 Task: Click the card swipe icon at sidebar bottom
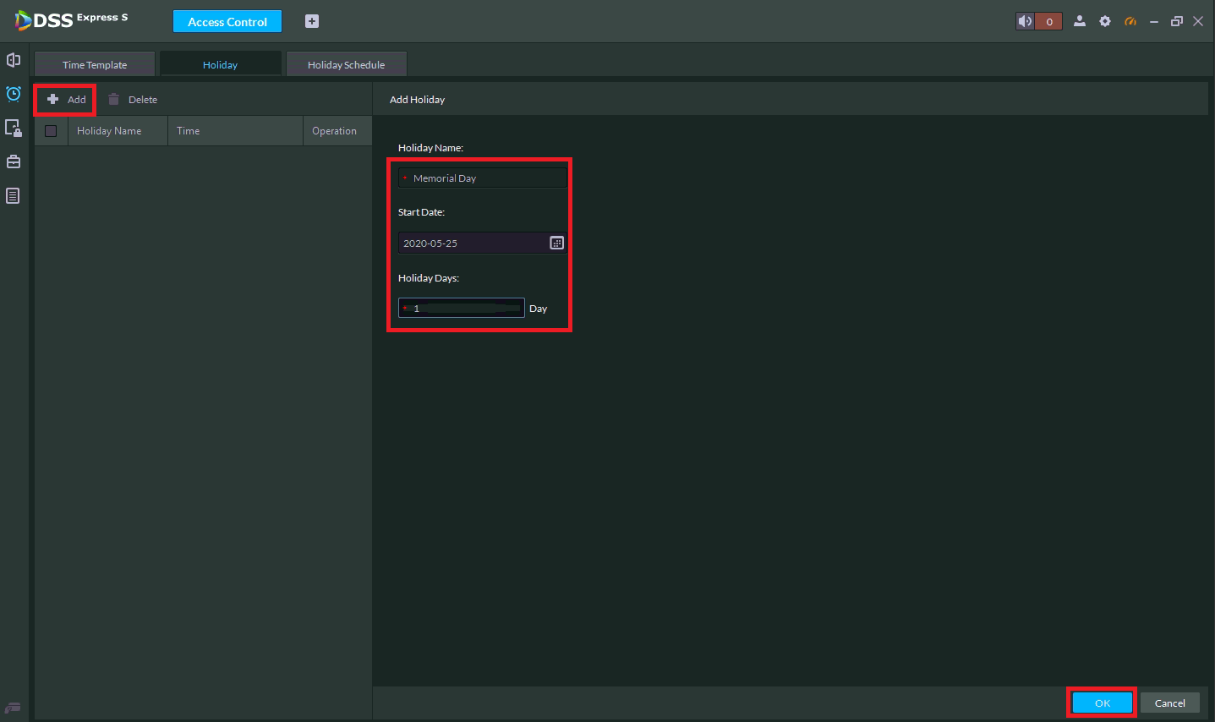click(x=13, y=708)
